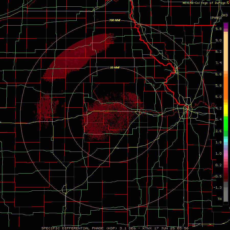Screen dimensions: 230x230
Task: Click the 100 NMI range ring label
Action: 115,20
